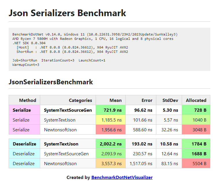
Task: Click SystemTextJson in the Serialize group
Action: [68, 120]
